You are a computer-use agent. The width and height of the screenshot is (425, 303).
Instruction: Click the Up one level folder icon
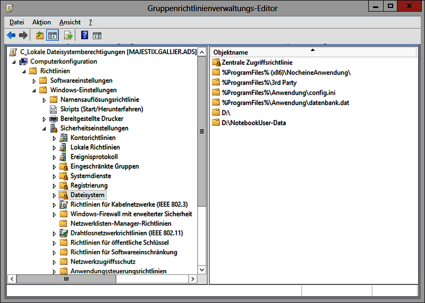(x=40, y=35)
